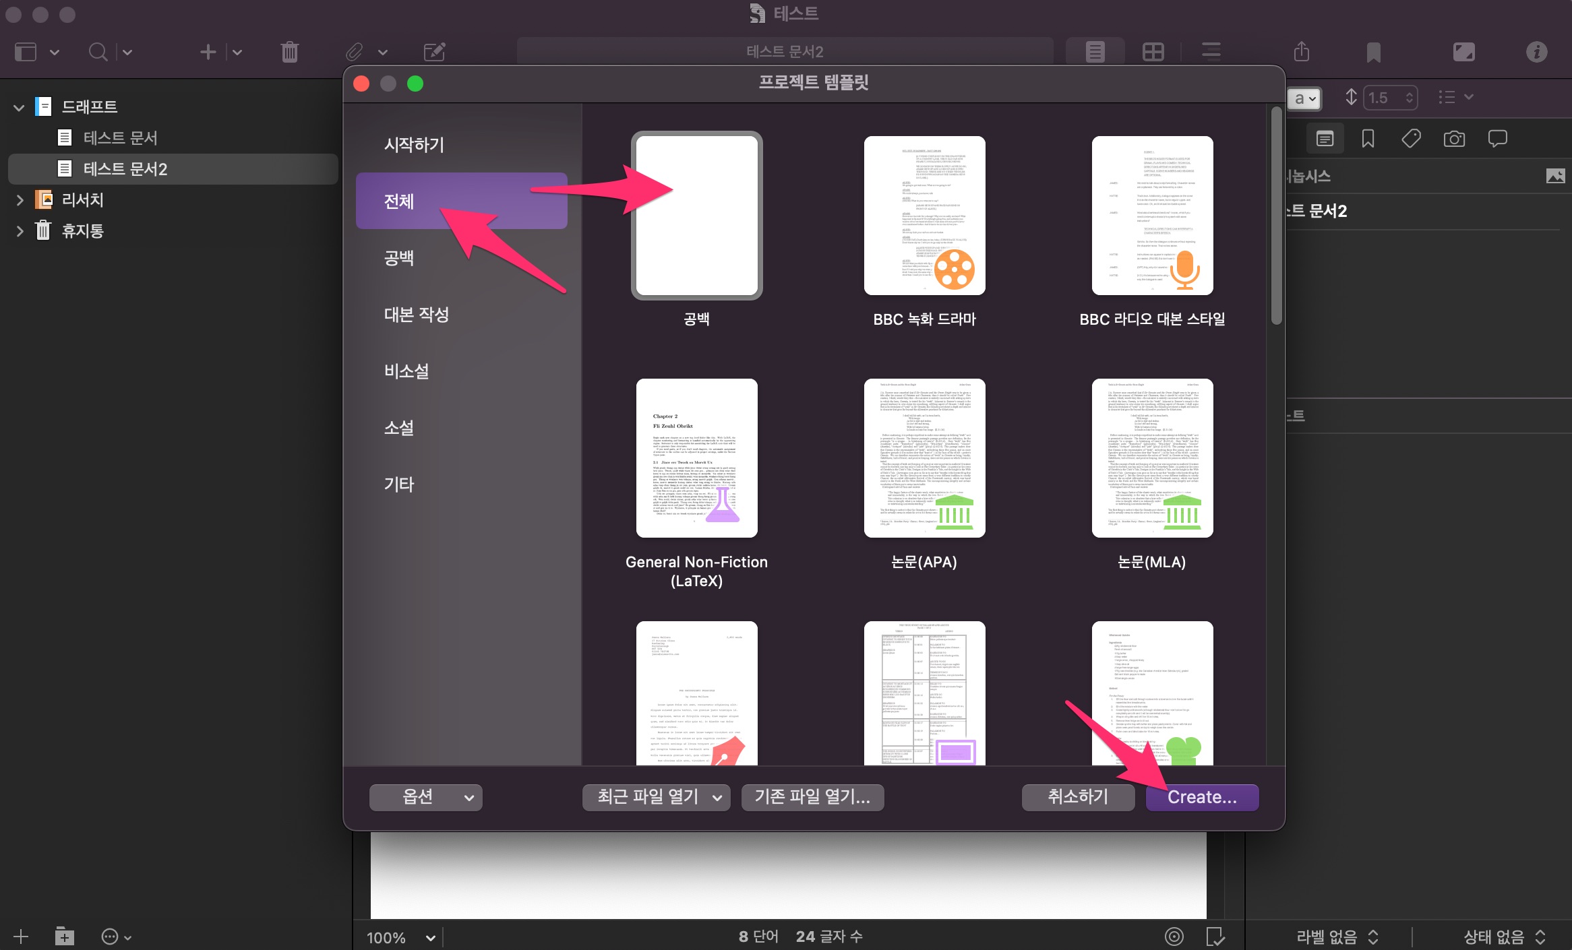Select the BBC 녹화 드라마 template thumbnail
The height and width of the screenshot is (950, 1572).
[x=924, y=216]
